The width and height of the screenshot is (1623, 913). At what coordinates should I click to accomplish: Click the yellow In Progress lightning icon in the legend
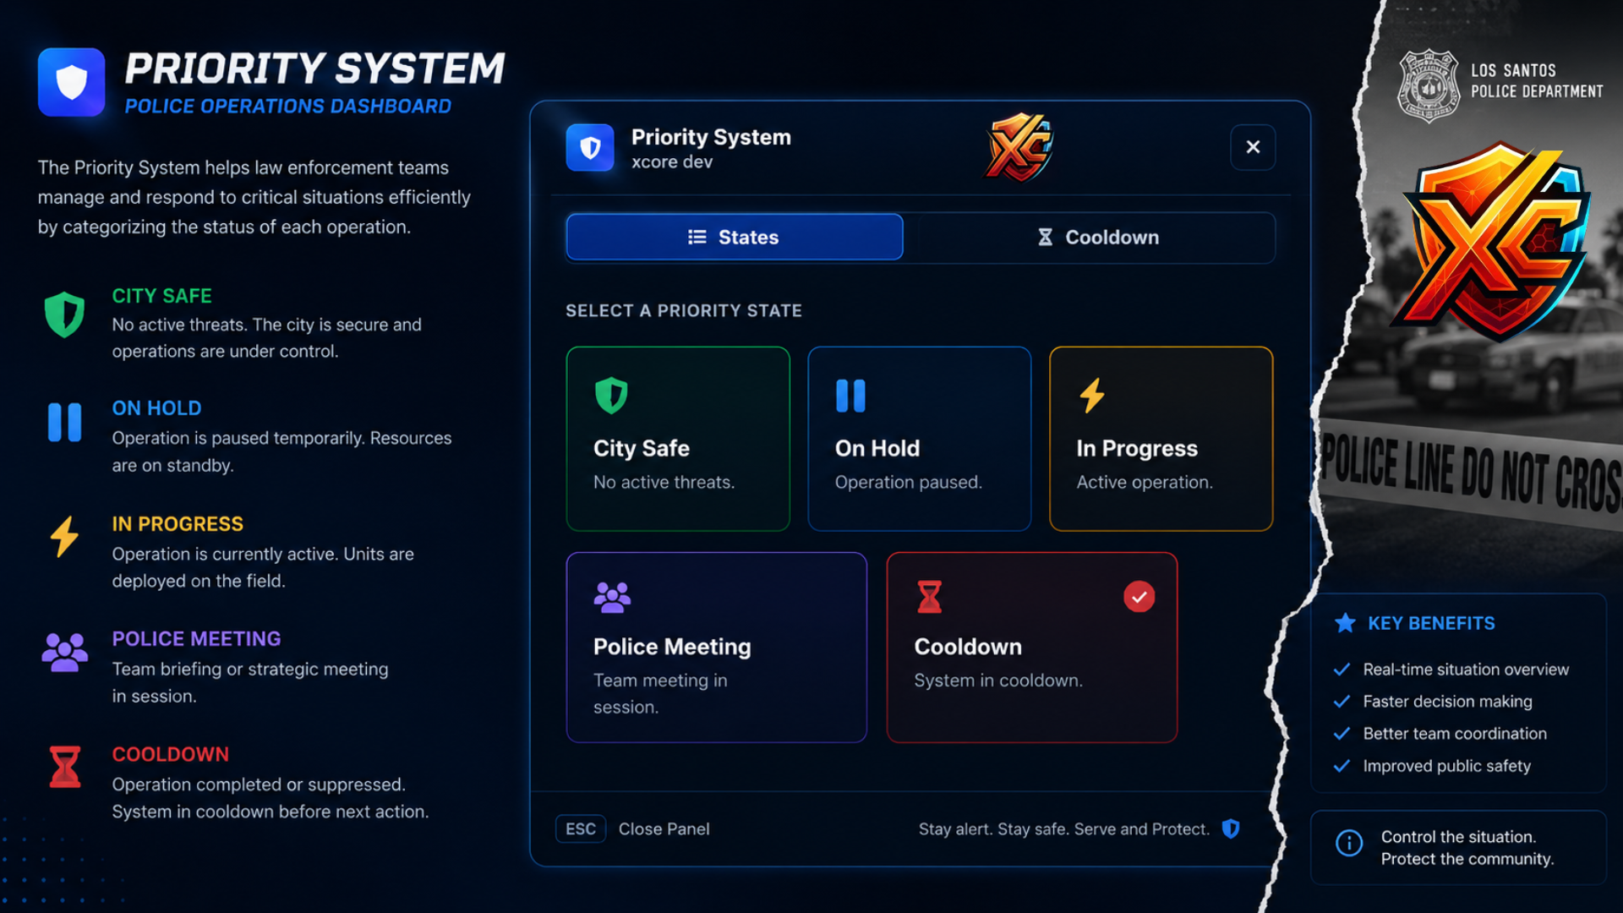coord(64,537)
